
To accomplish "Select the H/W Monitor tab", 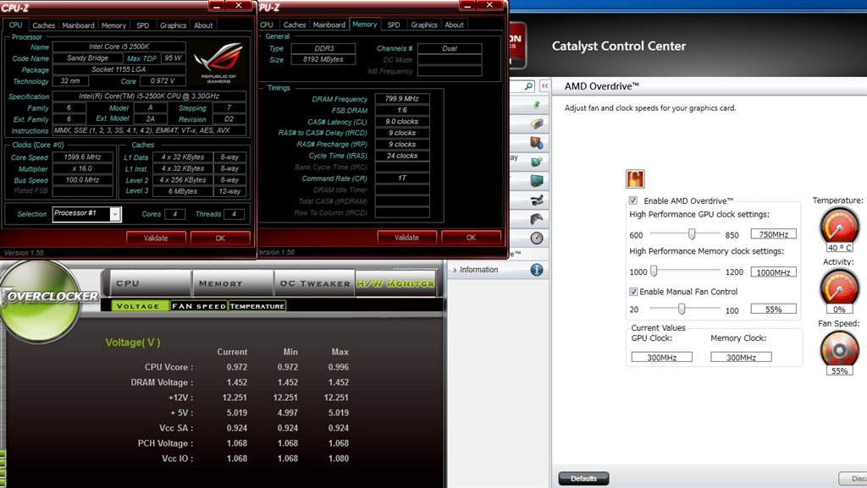I will point(396,283).
